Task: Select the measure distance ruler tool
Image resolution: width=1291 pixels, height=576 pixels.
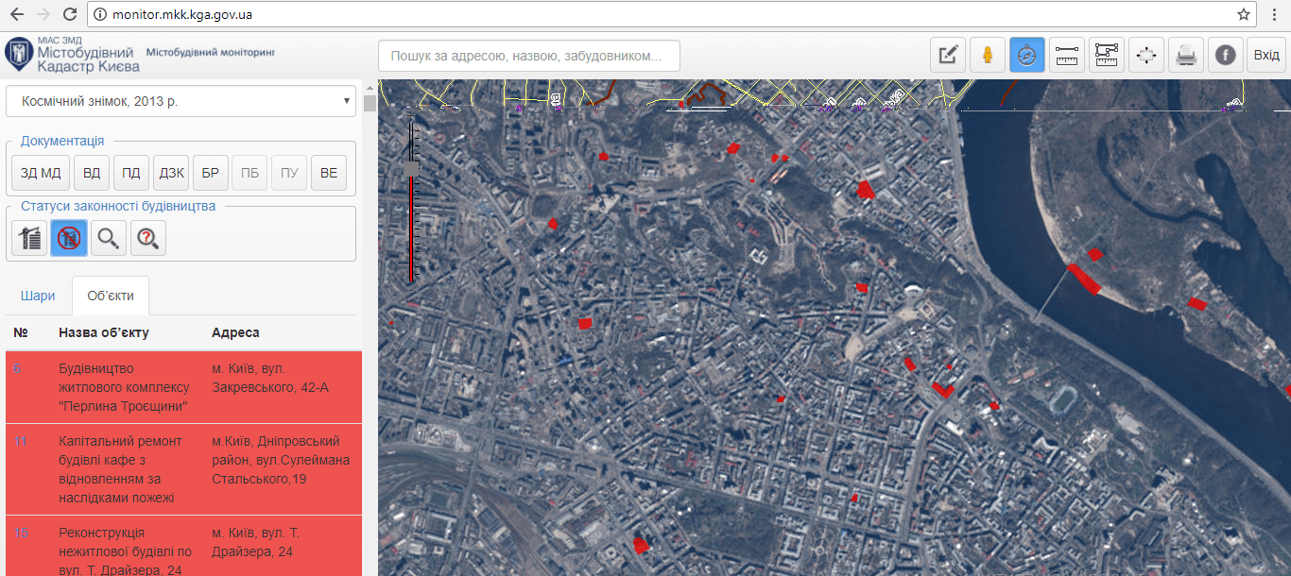Action: 1067,56
